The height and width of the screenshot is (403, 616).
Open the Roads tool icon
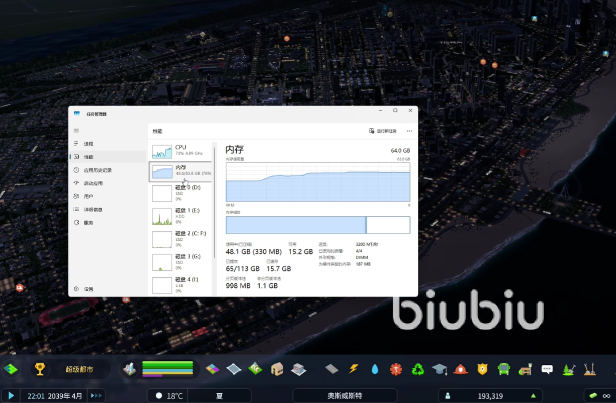tap(332, 369)
